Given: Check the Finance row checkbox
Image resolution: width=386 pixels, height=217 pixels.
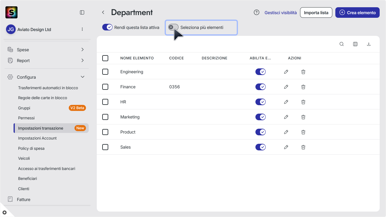Looking at the screenshot, I should pos(105,87).
